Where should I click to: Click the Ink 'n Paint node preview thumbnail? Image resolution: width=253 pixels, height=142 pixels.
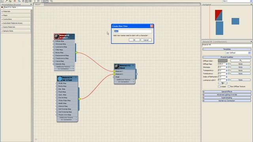pyautogui.click(x=60, y=78)
